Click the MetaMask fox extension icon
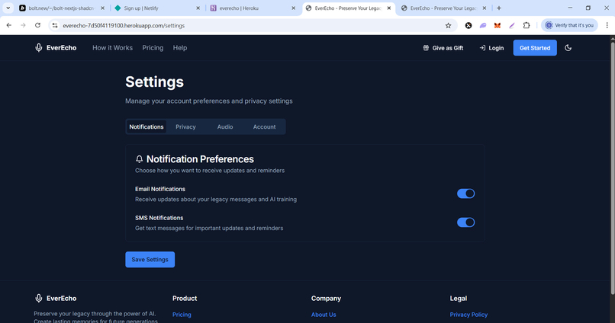The image size is (615, 323). 497,25
